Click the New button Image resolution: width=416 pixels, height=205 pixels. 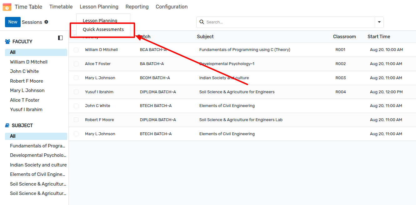tap(13, 22)
